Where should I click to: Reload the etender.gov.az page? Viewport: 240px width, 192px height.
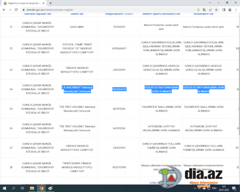(x=16, y=10)
